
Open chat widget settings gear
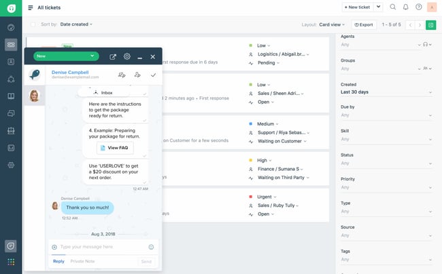(126, 56)
